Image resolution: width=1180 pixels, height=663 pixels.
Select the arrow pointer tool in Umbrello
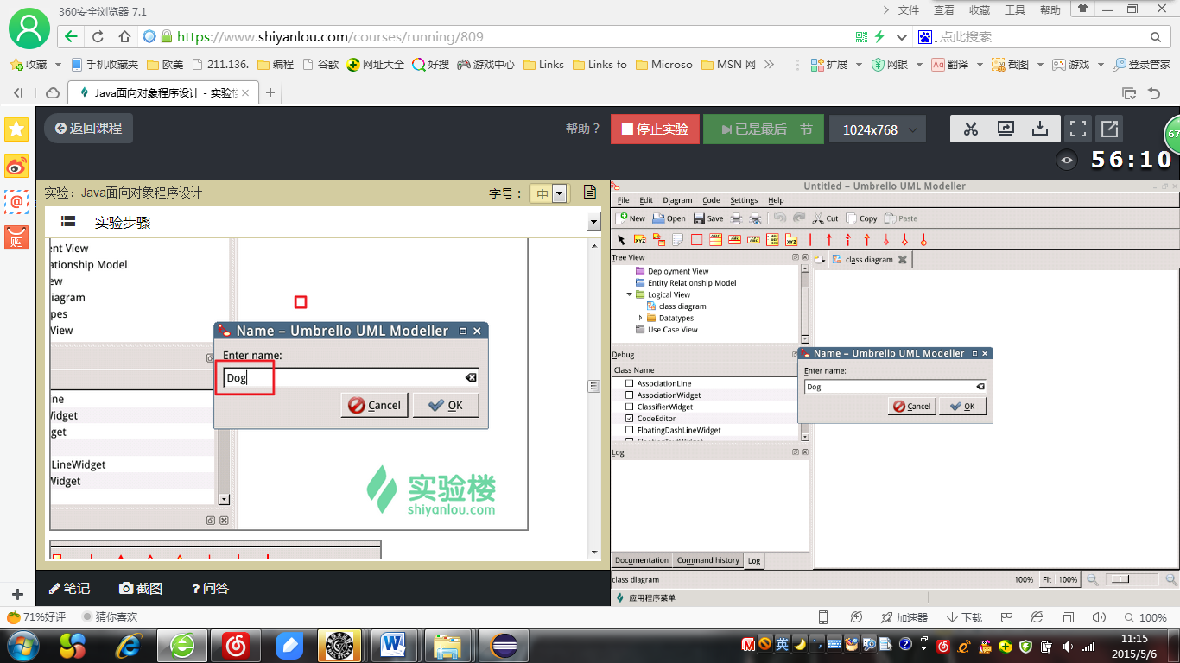tap(620, 240)
